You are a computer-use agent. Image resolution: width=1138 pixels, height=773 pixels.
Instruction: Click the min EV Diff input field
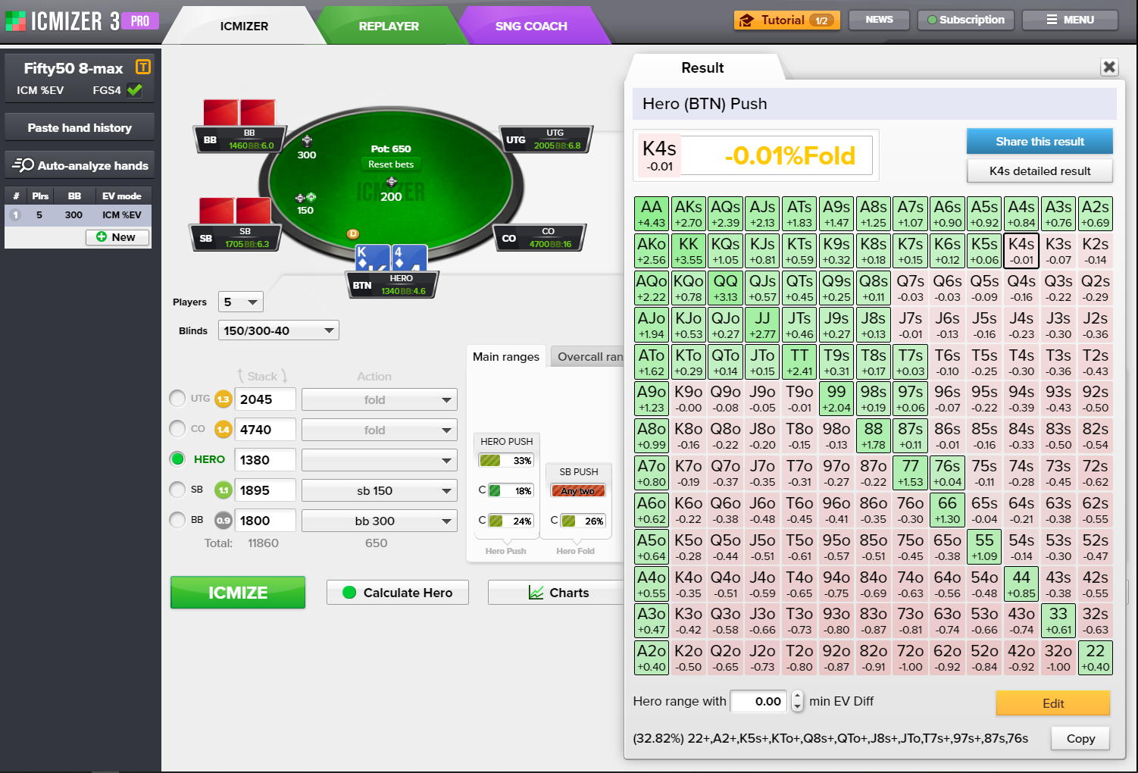point(758,701)
